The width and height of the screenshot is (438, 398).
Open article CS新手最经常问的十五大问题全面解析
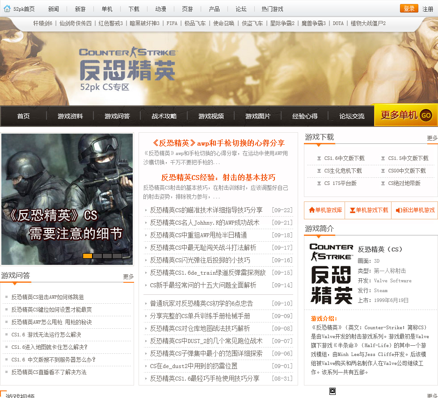(203, 285)
